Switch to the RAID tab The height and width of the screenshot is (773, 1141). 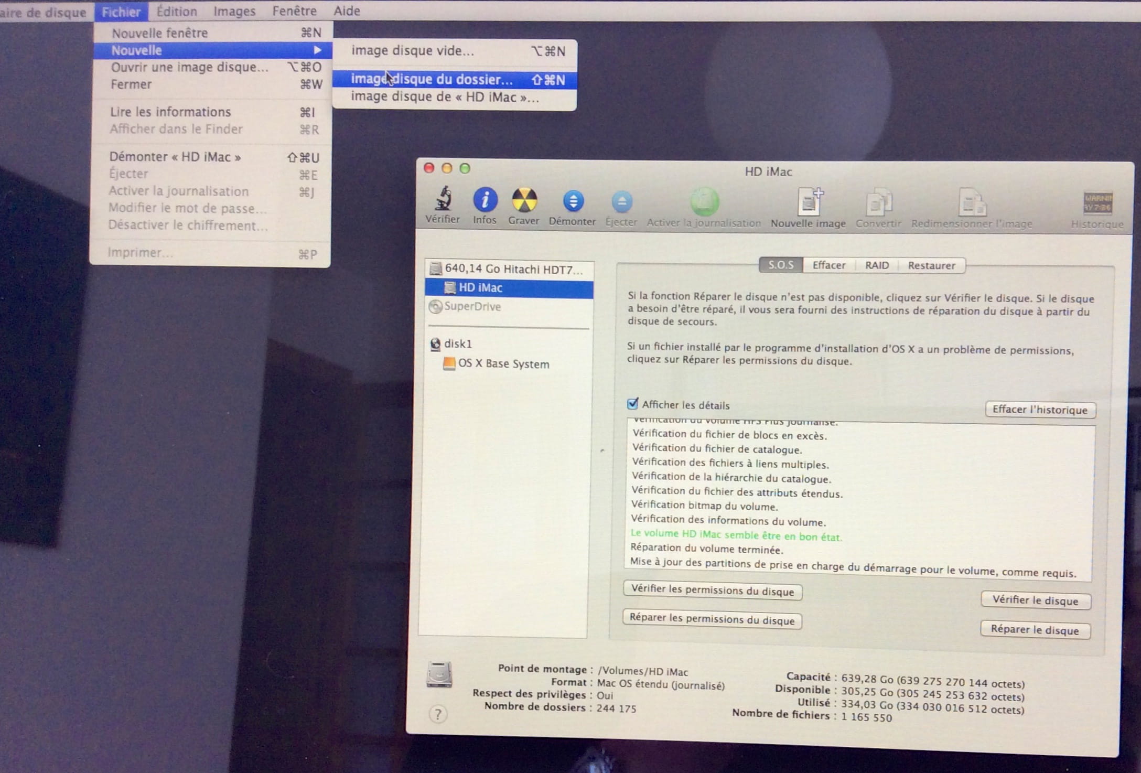(877, 265)
